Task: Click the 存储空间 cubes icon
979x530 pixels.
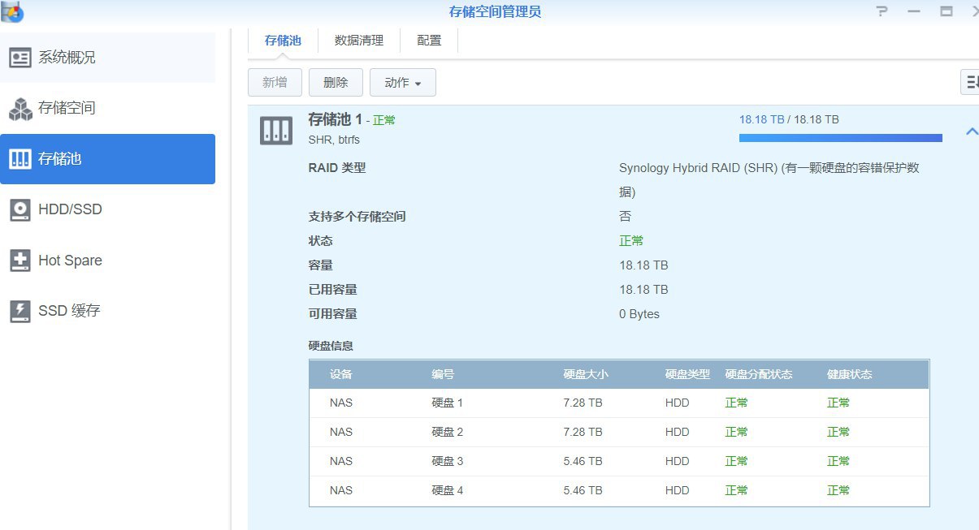Action: click(20, 108)
